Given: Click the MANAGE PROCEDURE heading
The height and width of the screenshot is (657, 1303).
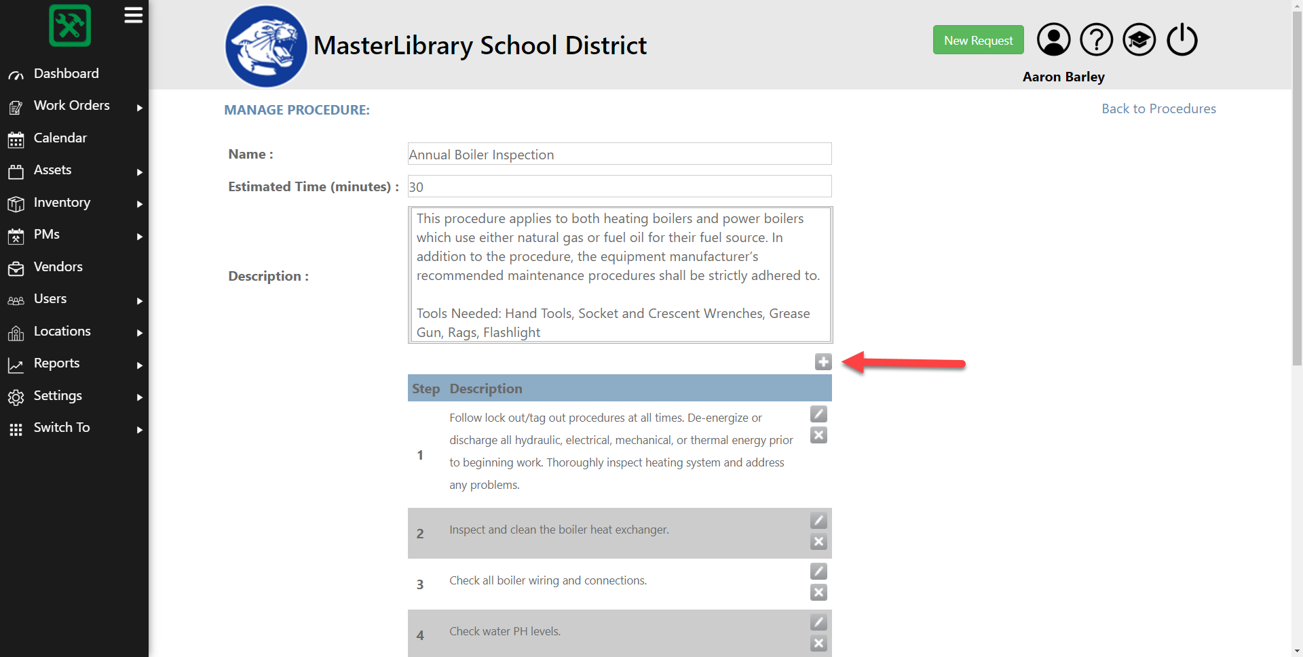Looking at the screenshot, I should pos(297,110).
